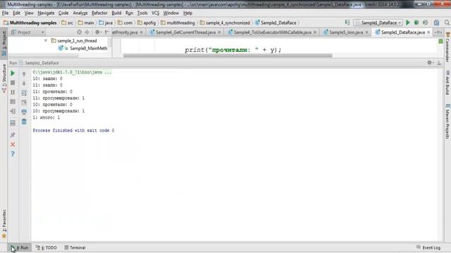This screenshot has width=451, height=253.
Task: Open the Build menu
Action: [x=116, y=13]
